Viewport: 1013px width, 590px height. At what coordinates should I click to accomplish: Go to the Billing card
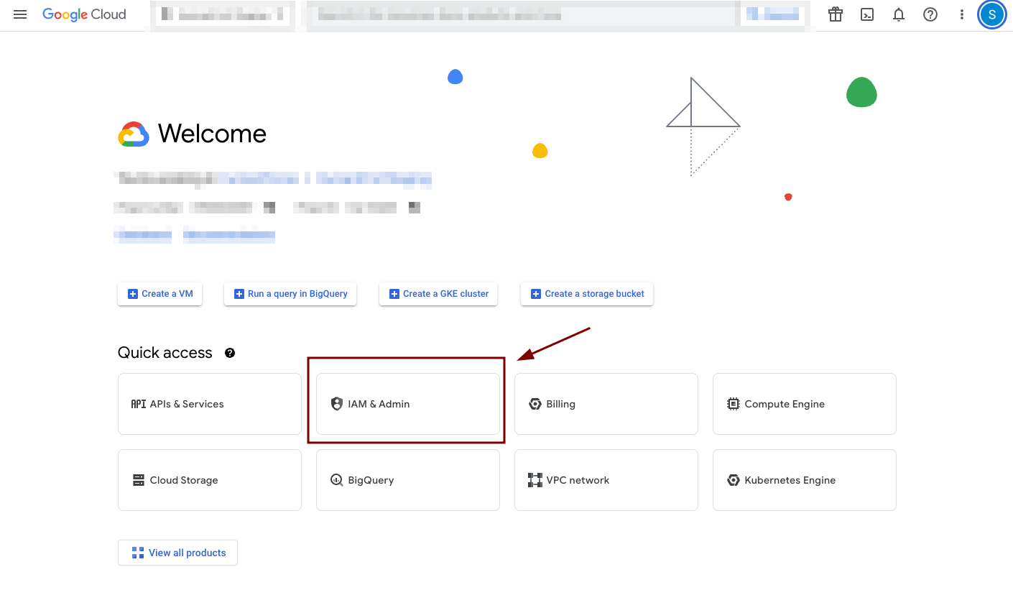tap(606, 404)
